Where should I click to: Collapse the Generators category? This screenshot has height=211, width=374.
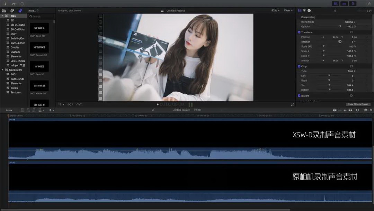click(3, 70)
